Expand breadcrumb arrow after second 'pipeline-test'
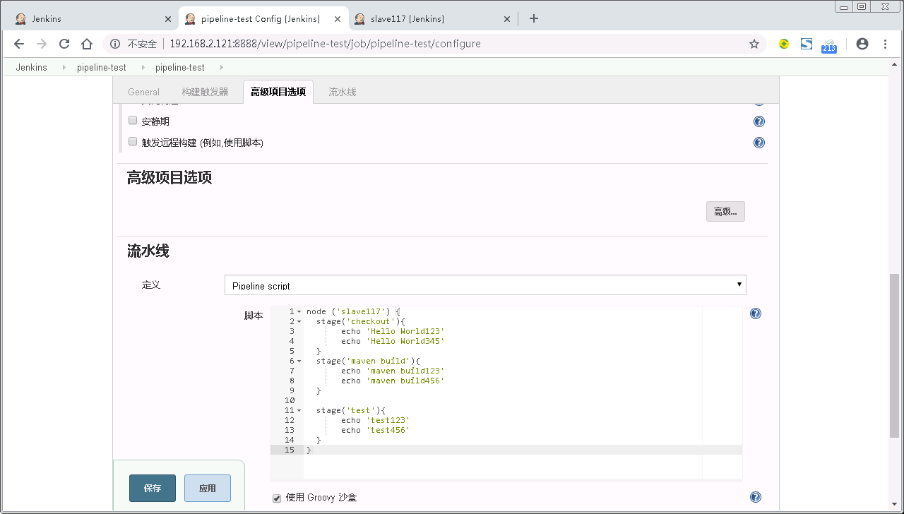The width and height of the screenshot is (904, 514). [x=221, y=68]
